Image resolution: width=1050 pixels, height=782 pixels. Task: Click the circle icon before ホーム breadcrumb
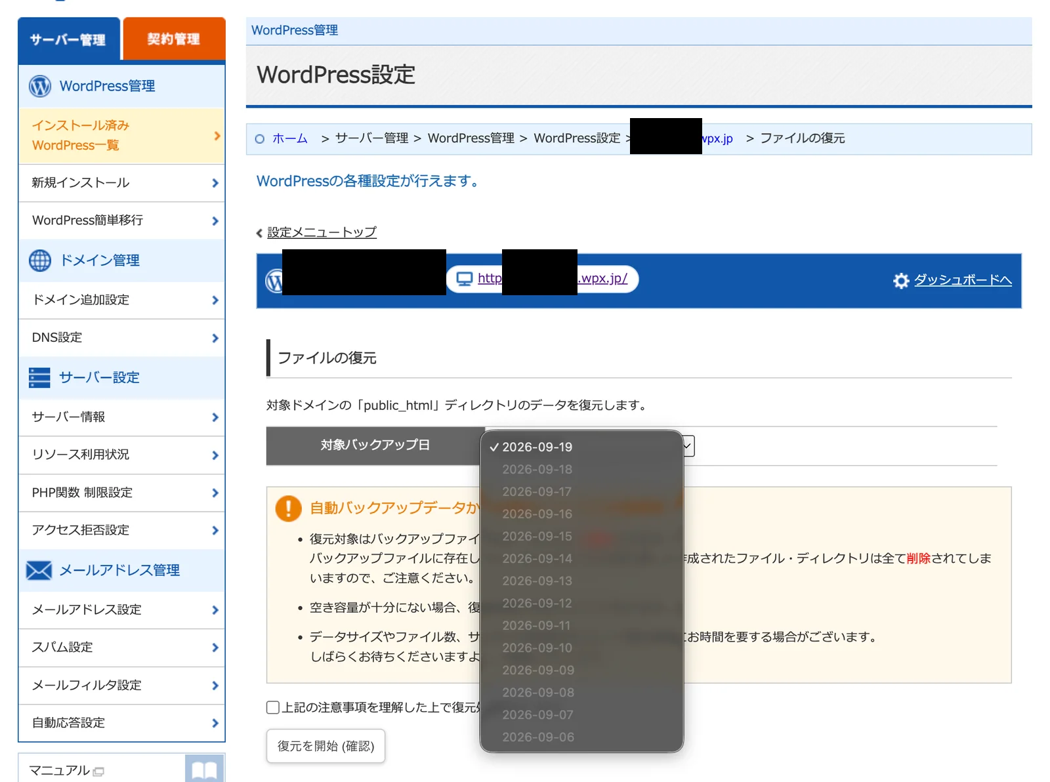pyautogui.click(x=260, y=139)
